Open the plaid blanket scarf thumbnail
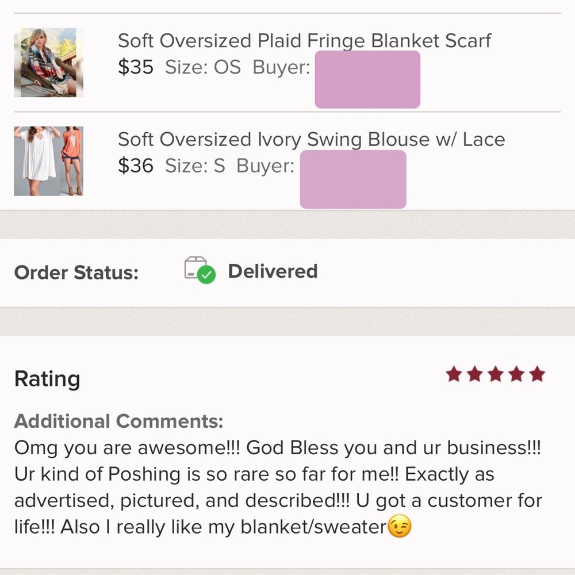The height and width of the screenshot is (575, 575). click(48, 62)
